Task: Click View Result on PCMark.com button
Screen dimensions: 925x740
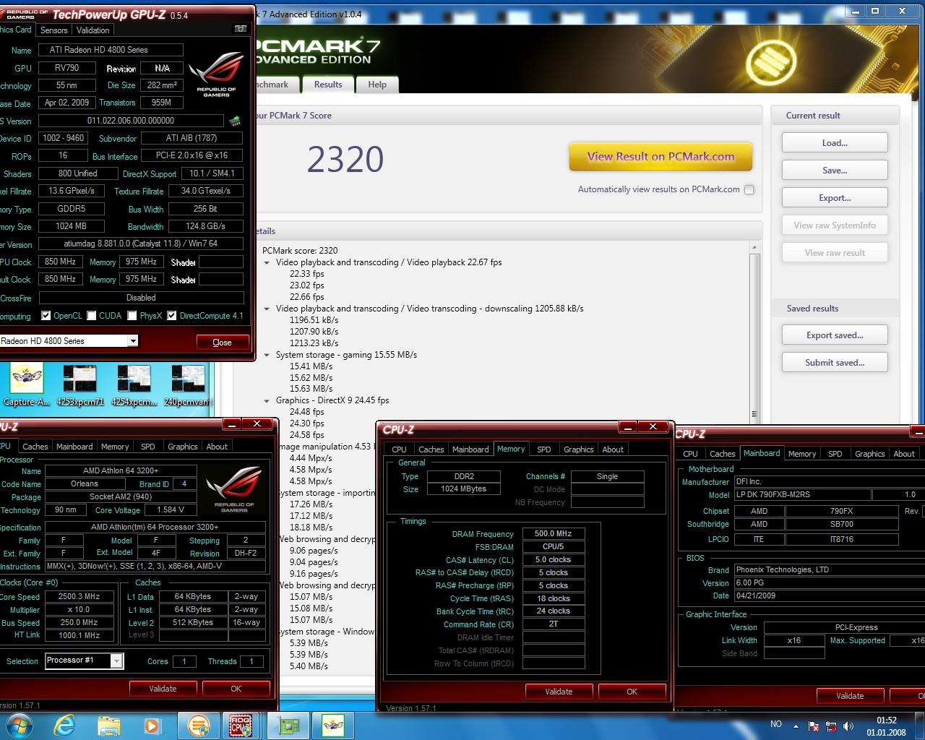Action: coord(661,157)
